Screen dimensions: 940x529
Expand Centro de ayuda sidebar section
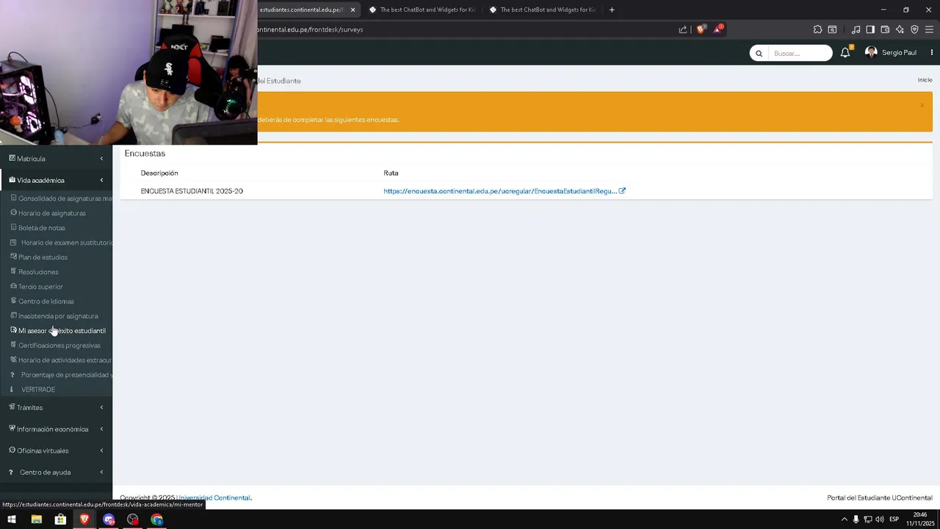56,472
